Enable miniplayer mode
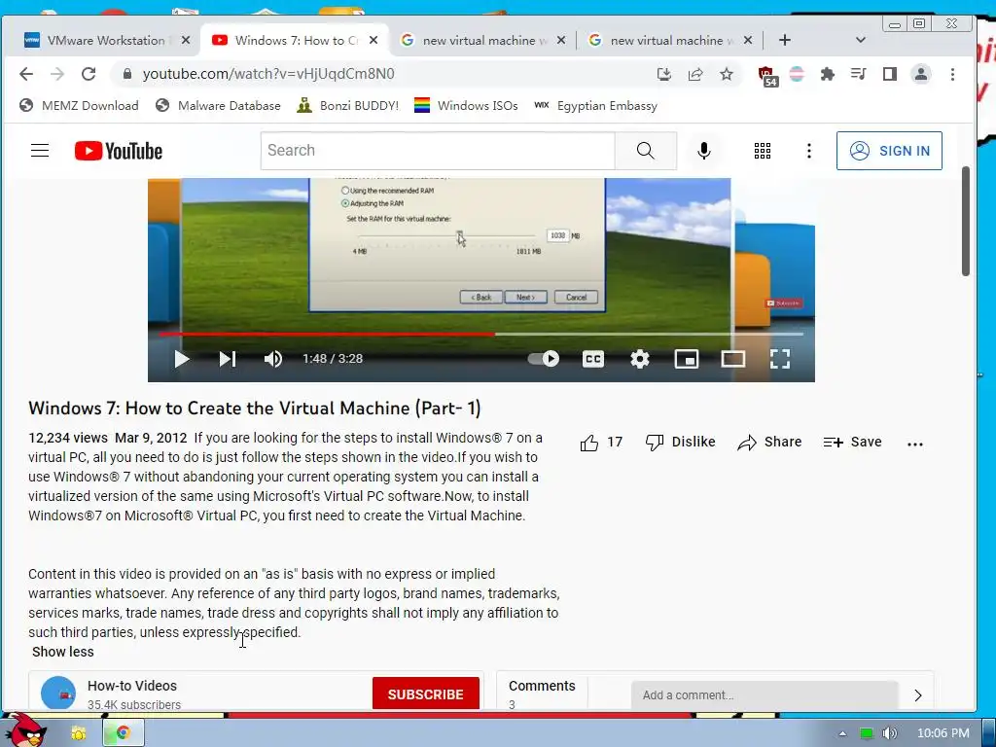The image size is (996, 747). (687, 359)
